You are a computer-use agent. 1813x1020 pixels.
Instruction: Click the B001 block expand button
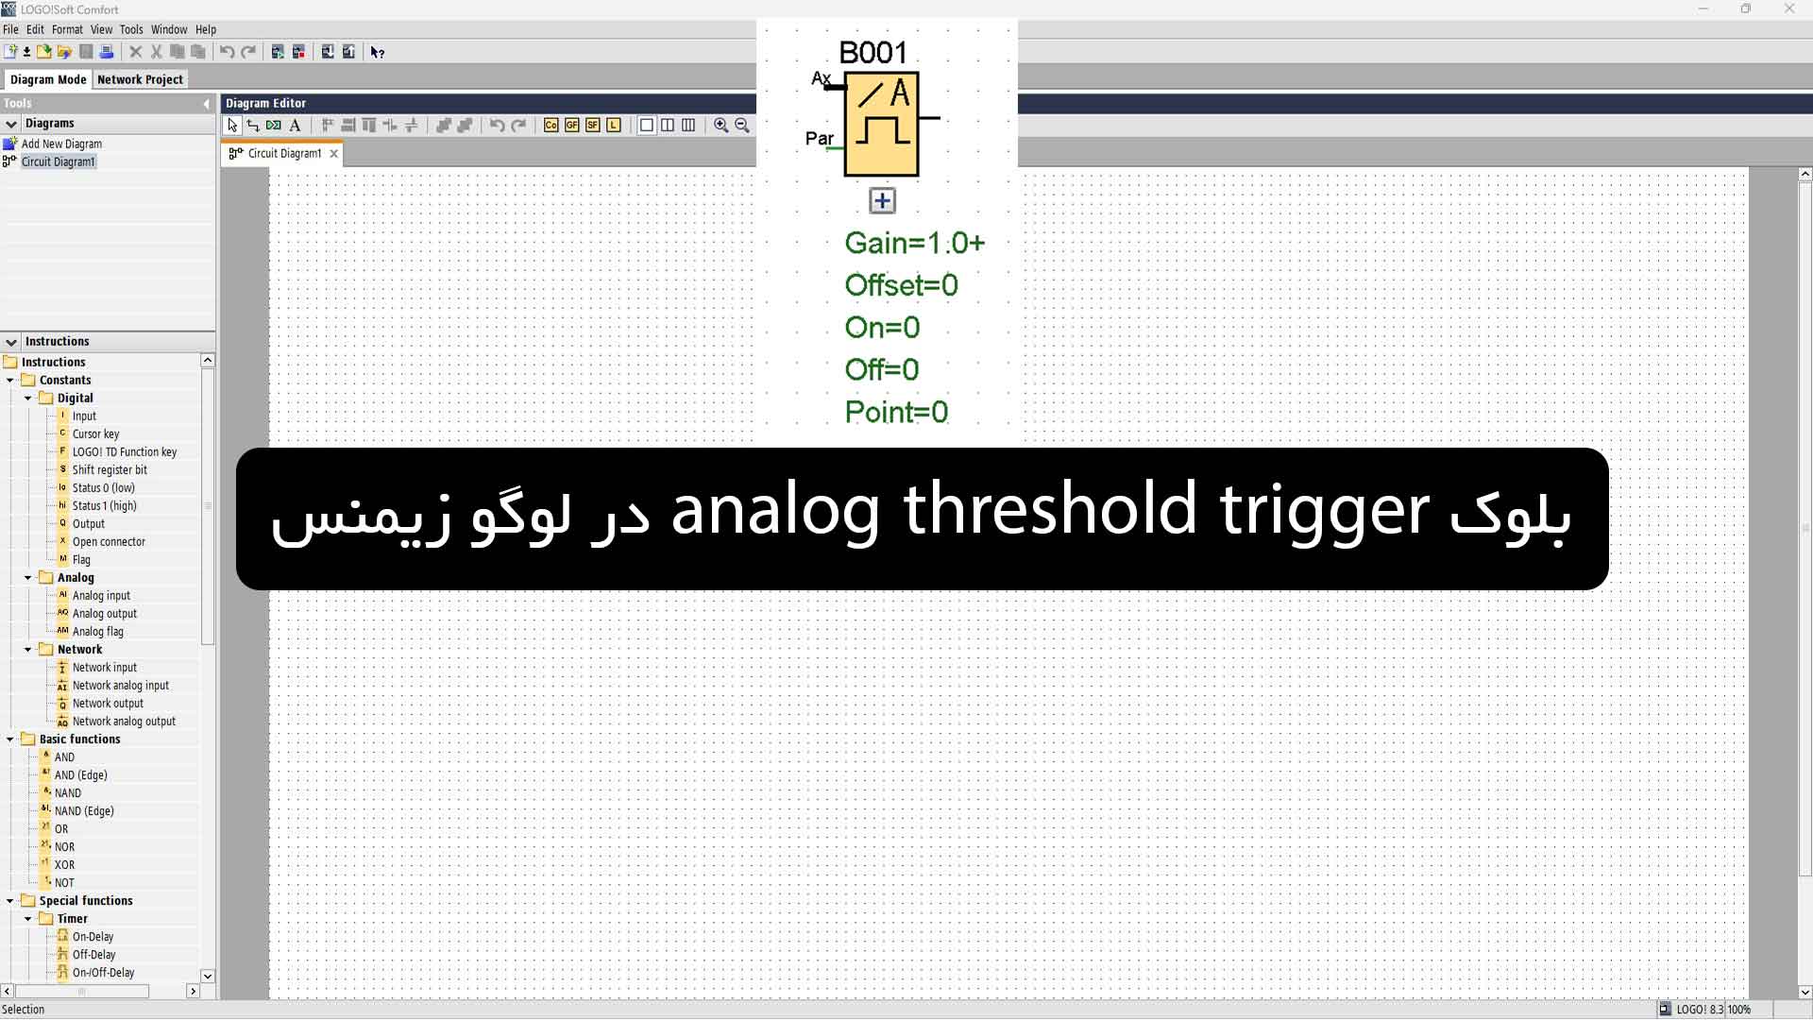pos(883,199)
